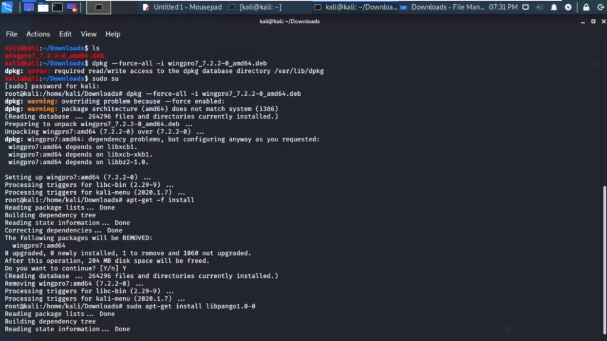Open the Edit menu
607x341 pixels.
click(65, 34)
